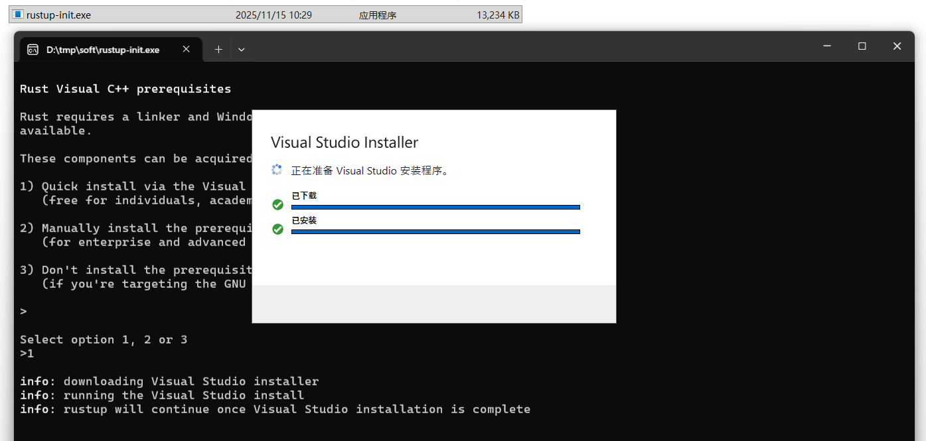Click the file date 2025/11/15 10:29
This screenshot has width=926, height=441.
tap(273, 15)
